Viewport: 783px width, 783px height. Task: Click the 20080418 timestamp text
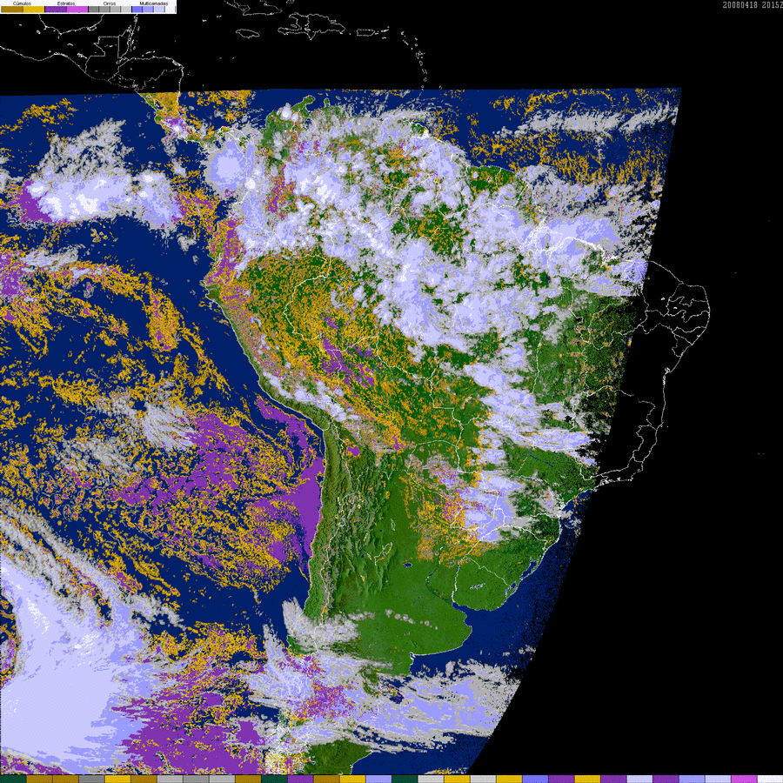(740, 4)
